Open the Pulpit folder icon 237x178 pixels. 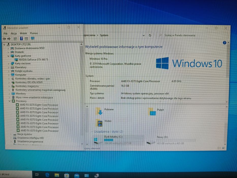[x=152, y=112]
